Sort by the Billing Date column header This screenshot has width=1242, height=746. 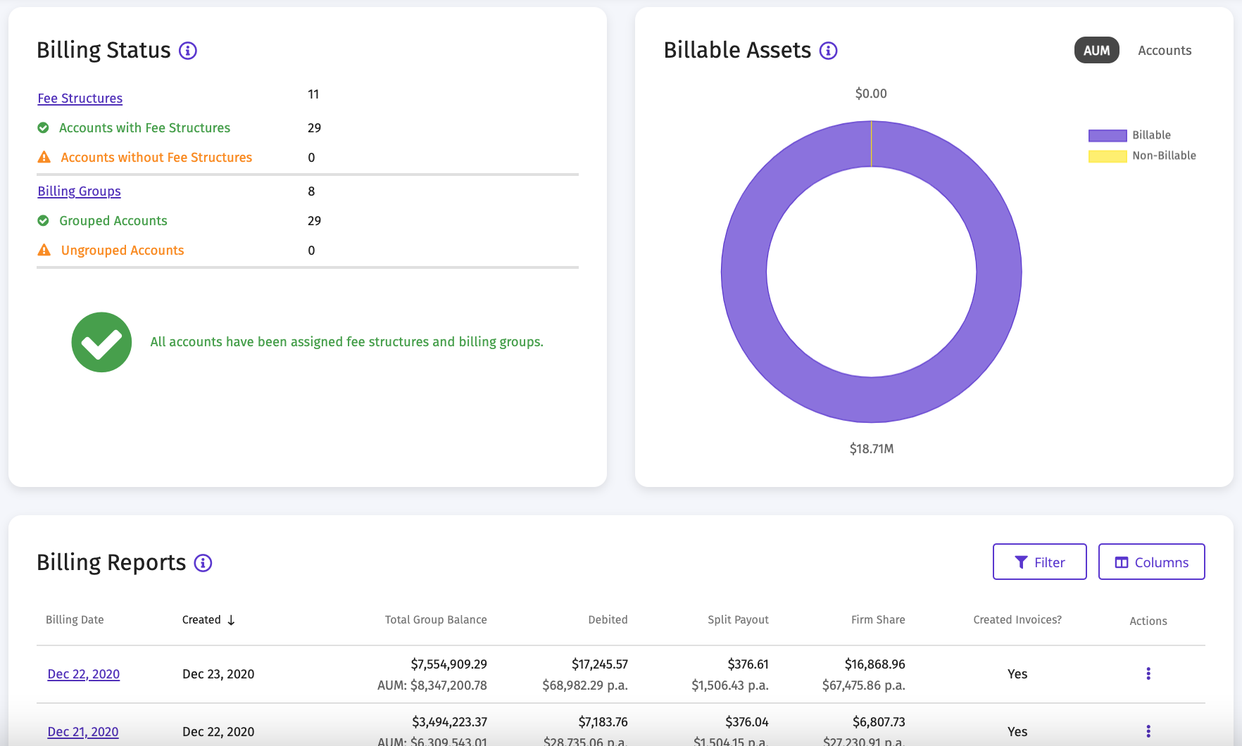[75, 620]
